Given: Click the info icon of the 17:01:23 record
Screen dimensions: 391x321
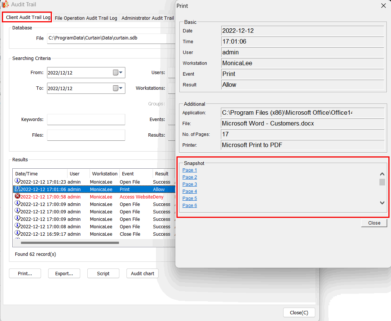Looking at the screenshot, I should coord(17,181).
